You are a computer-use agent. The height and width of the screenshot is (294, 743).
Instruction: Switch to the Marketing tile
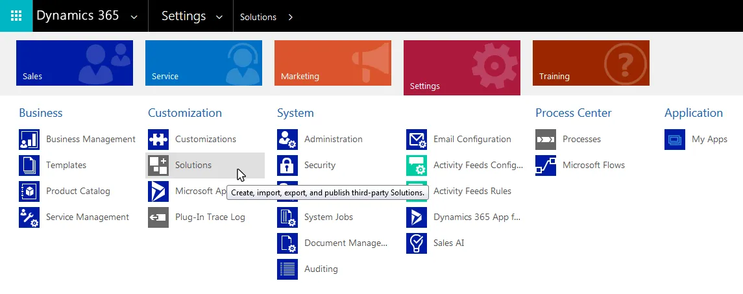[x=333, y=63]
